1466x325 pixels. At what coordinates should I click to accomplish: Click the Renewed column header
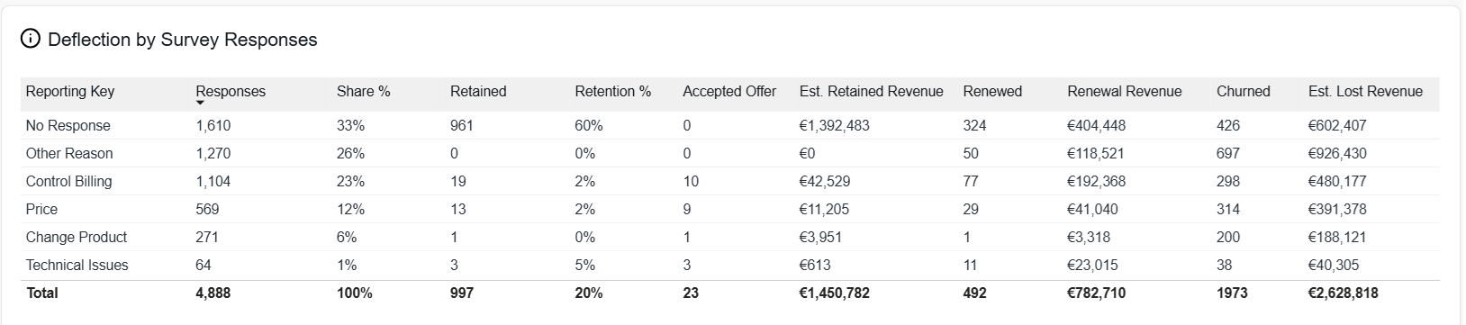point(992,91)
